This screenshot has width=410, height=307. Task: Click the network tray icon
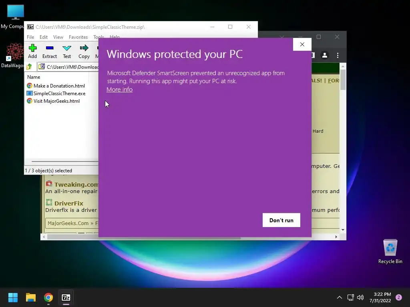pyautogui.click(x=350, y=297)
